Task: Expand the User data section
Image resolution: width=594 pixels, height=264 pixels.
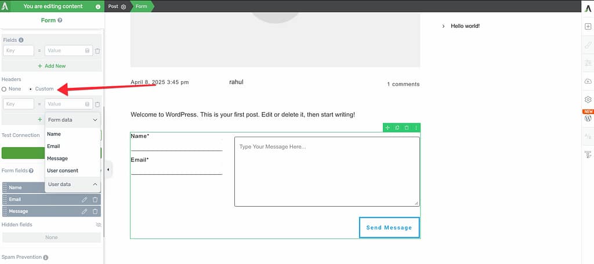Action: pos(95,184)
